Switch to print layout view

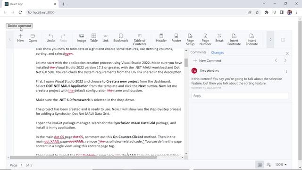pos(260,165)
